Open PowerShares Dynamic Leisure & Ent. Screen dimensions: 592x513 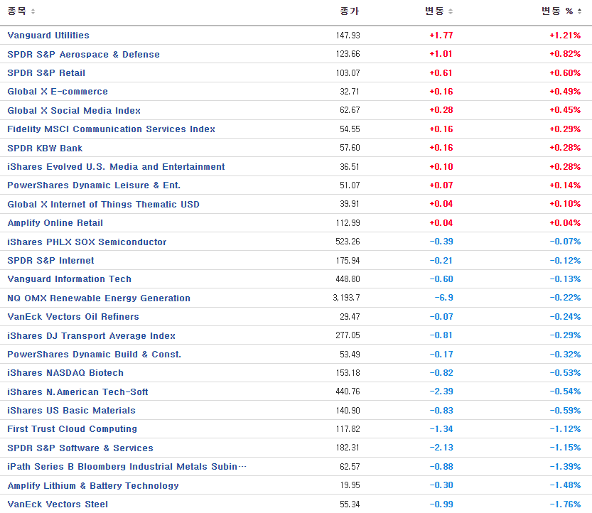[94, 185]
